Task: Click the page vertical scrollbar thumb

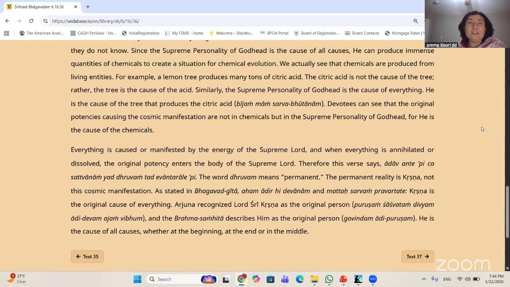Action: pos(507,212)
